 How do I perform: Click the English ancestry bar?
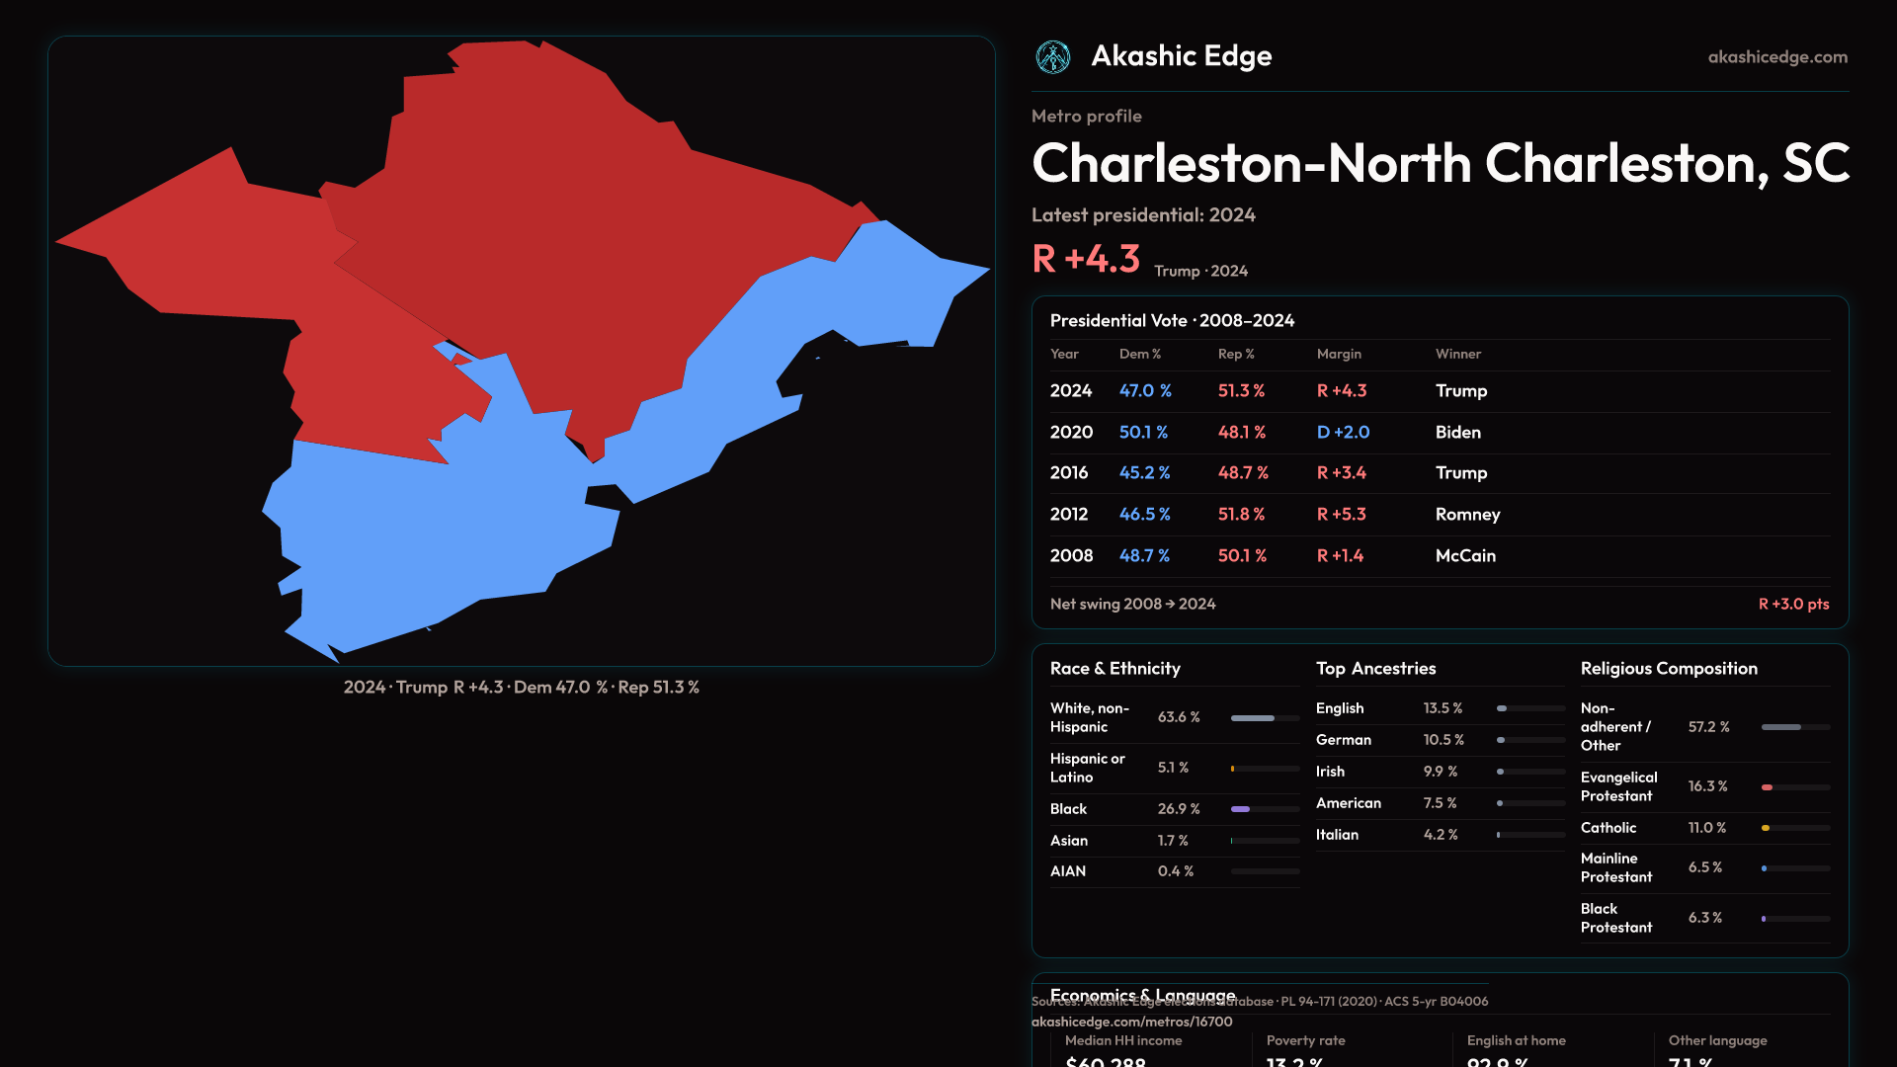(x=1503, y=708)
